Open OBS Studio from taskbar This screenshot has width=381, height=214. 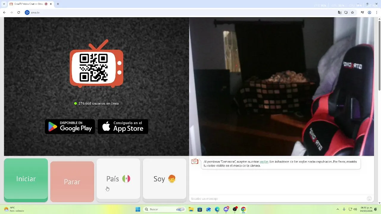pos(235,209)
